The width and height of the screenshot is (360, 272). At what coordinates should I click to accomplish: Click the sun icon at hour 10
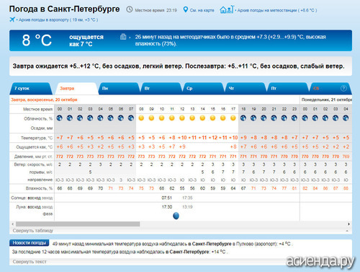coord(162,118)
